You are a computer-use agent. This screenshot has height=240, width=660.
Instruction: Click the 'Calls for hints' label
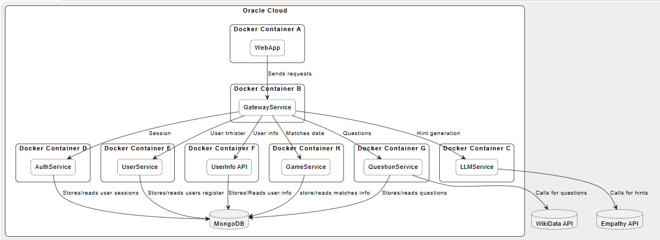pos(629,192)
